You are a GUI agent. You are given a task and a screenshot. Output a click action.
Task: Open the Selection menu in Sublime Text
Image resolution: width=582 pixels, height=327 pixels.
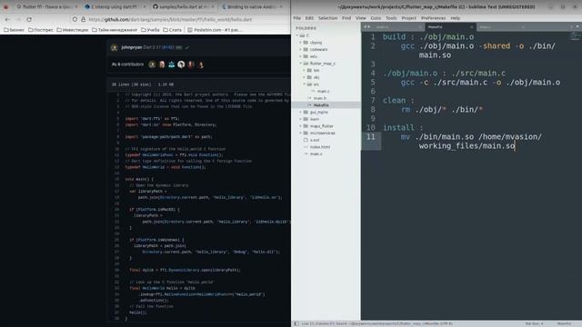327,18
